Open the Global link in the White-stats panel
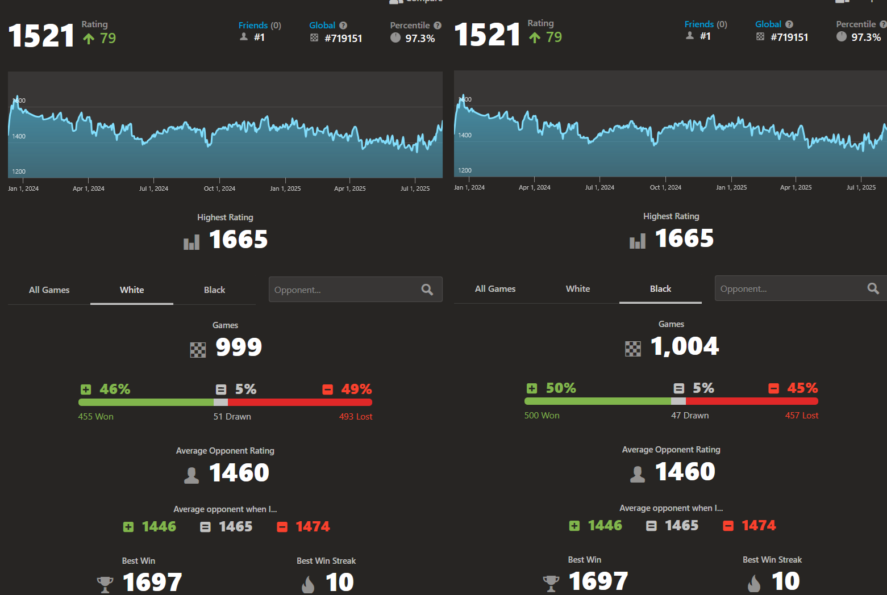This screenshot has height=595, width=887. point(322,26)
